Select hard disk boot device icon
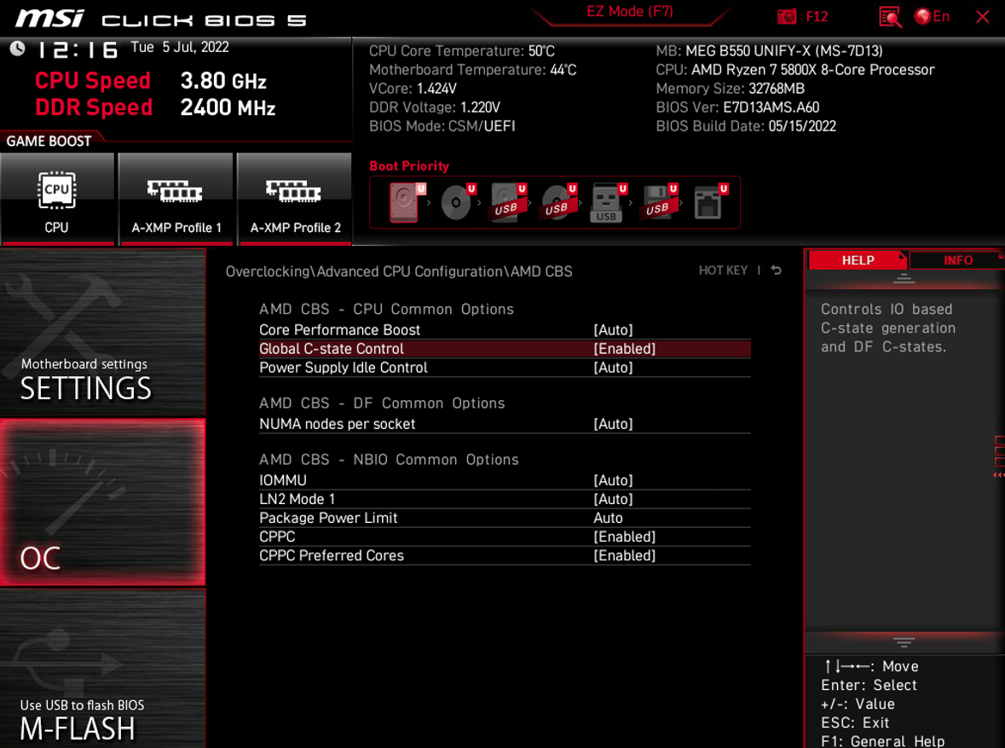Viewport: 1005px width, 748px height. pos(406,202)
